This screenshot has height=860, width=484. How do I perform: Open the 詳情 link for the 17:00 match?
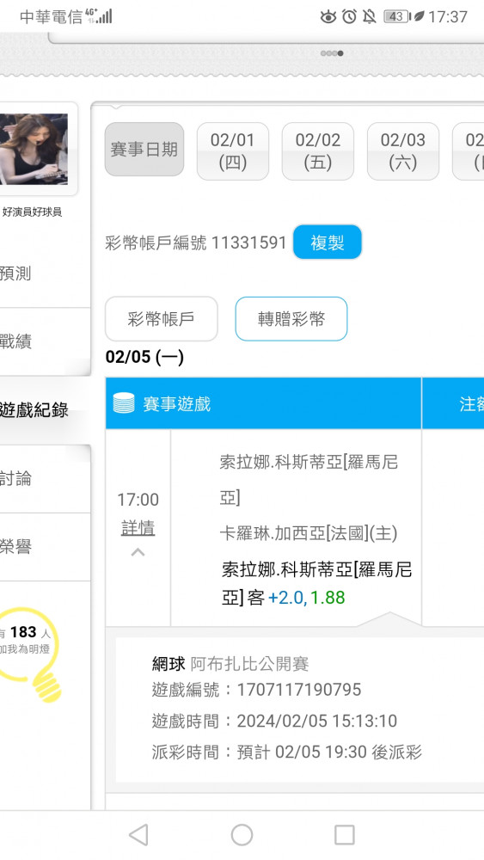(x=138, y=528)
